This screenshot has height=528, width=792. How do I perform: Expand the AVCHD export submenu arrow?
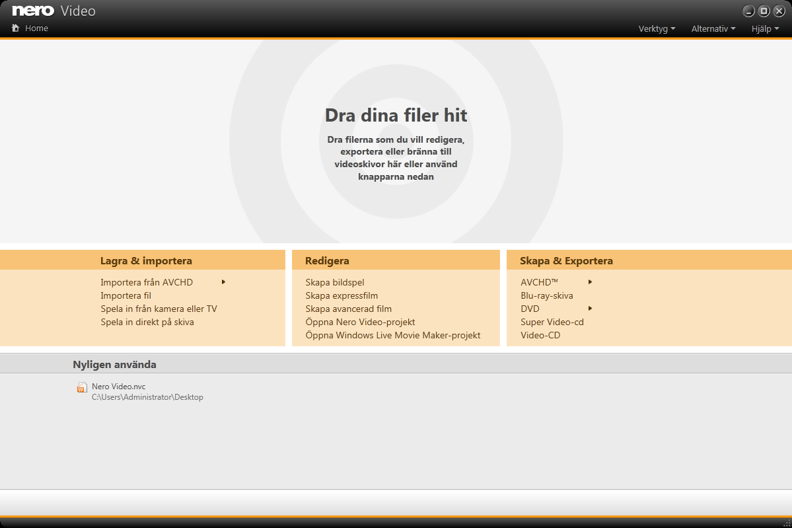pyautogui.click(x=590, y=282)
